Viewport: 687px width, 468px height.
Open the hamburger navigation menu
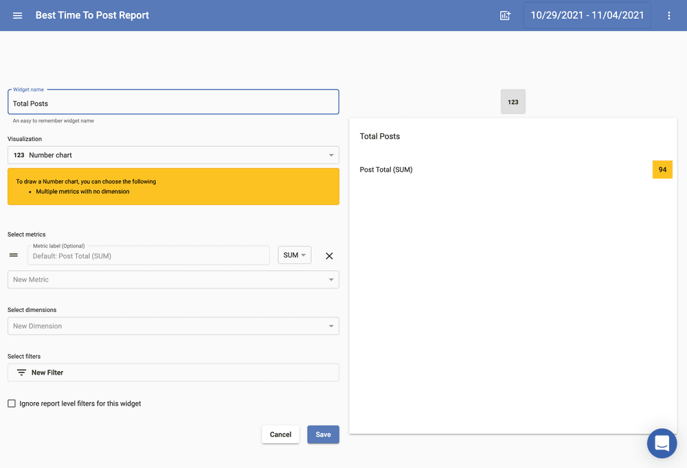(18, 15)
